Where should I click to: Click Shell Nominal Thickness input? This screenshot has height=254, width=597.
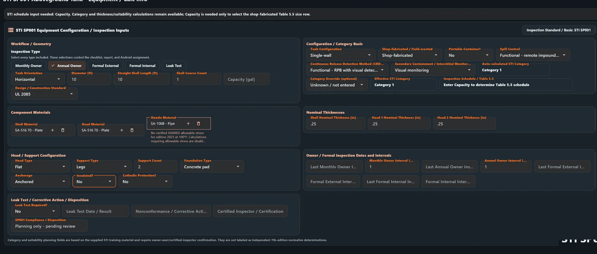point(336,124)
